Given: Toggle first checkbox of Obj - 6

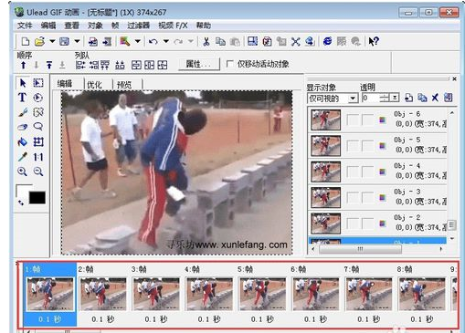Looking at the screenshot, I should point(353,120).
